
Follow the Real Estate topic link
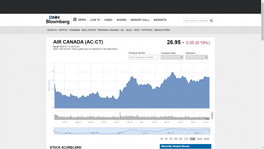tap(89, 30)
